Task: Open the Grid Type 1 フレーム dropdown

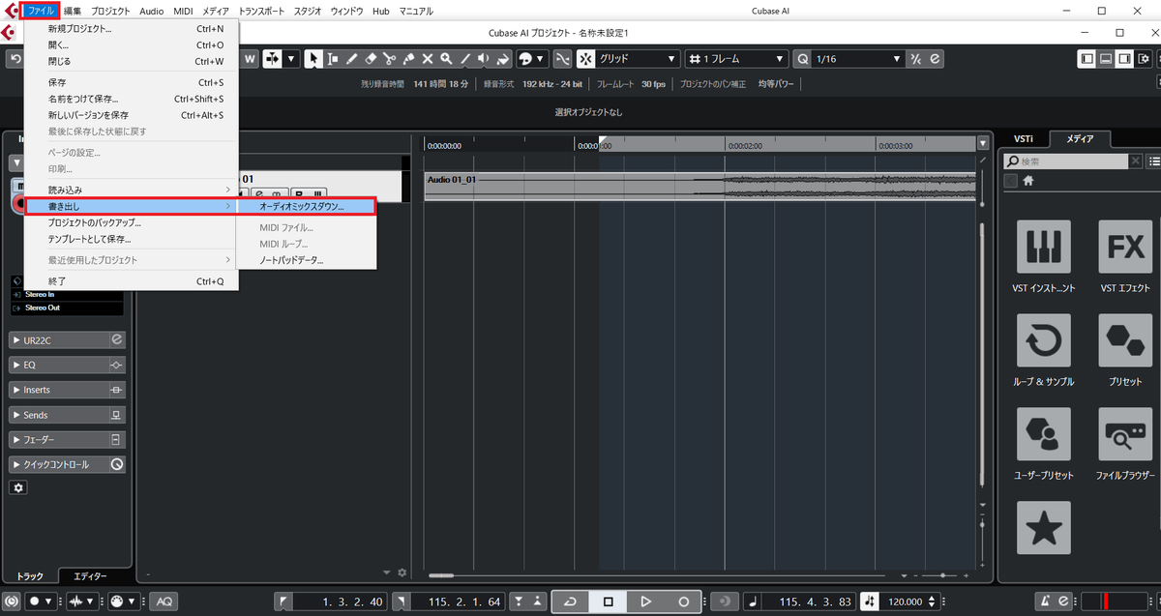Action: click(x=735, y=59)
